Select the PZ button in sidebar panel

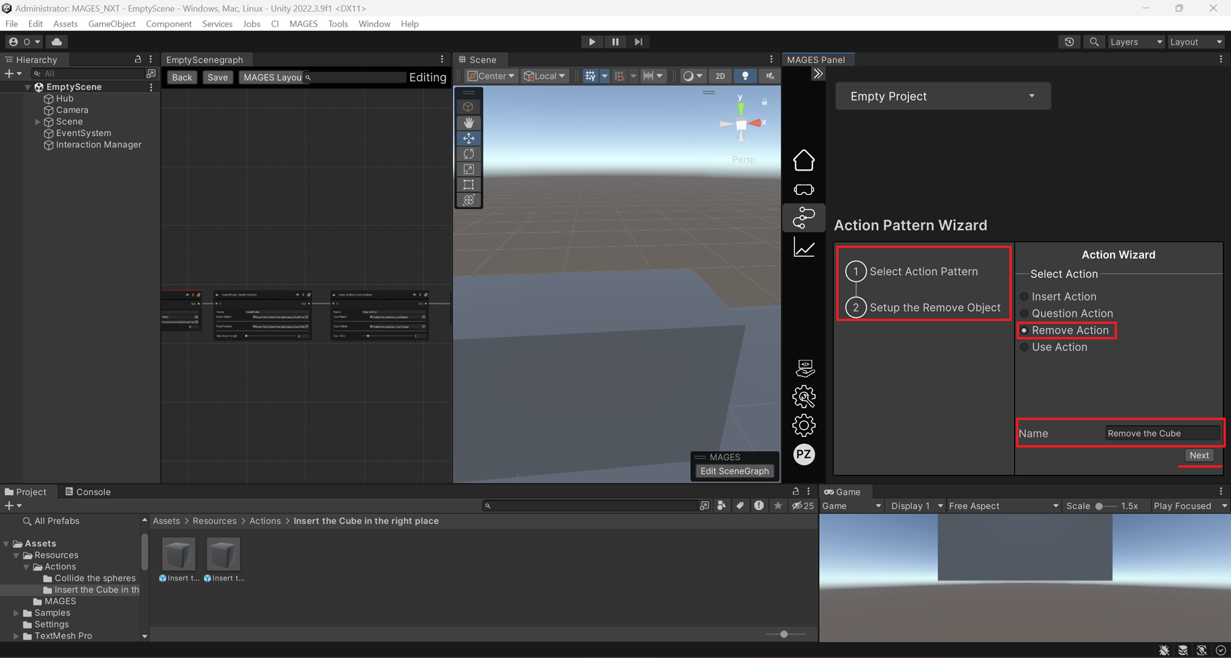click(804, 454)
